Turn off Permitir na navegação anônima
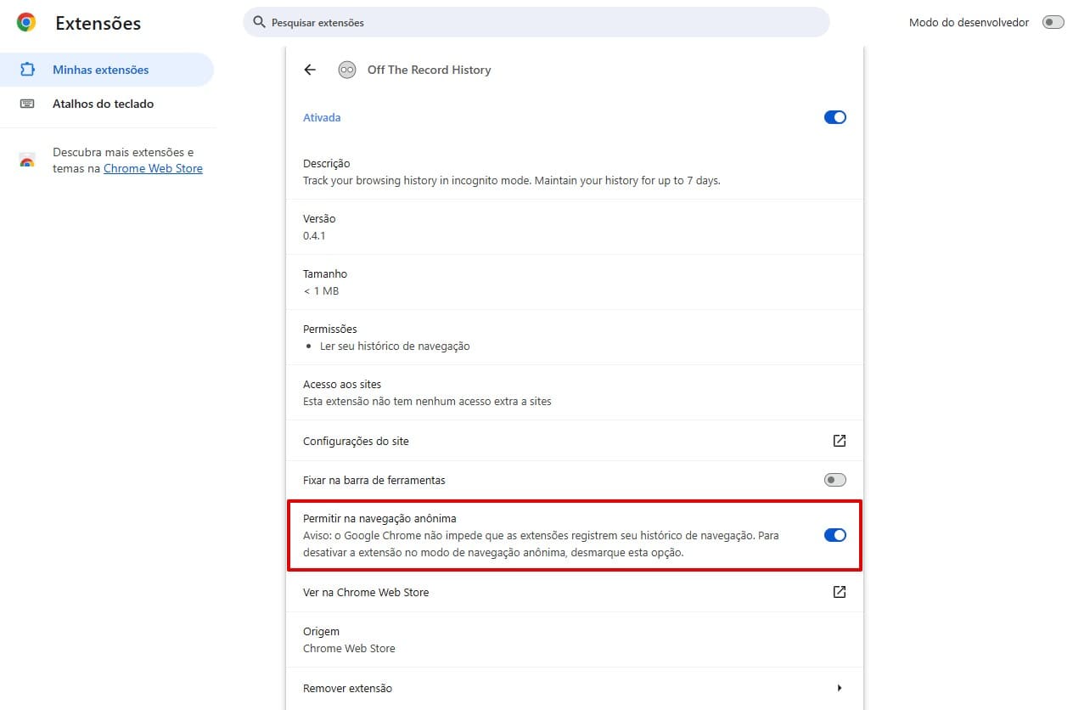Screen dimensions: 1073x710 coord(835,535)
